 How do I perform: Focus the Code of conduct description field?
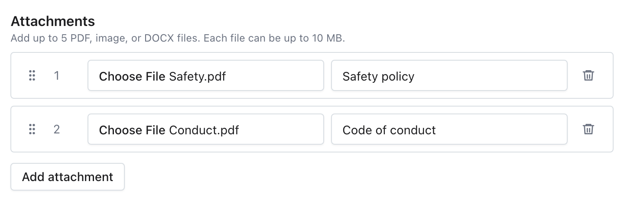pos(449,129)
